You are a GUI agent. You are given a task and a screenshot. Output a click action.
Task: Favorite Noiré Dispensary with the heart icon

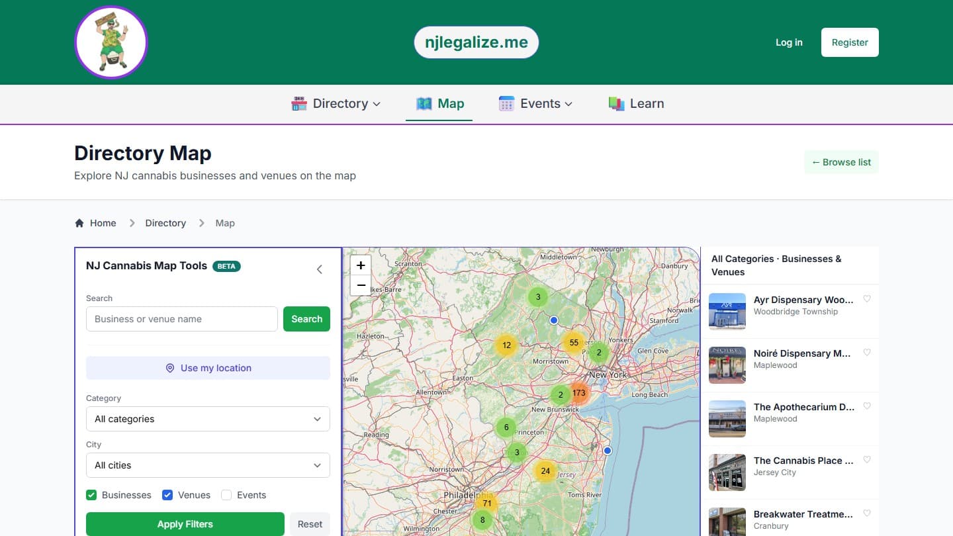coord(867,353)
